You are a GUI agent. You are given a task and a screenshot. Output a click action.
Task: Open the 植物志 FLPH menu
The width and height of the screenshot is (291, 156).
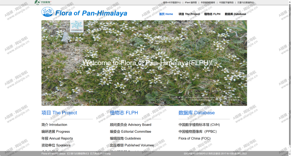click(x=212, y=14)
